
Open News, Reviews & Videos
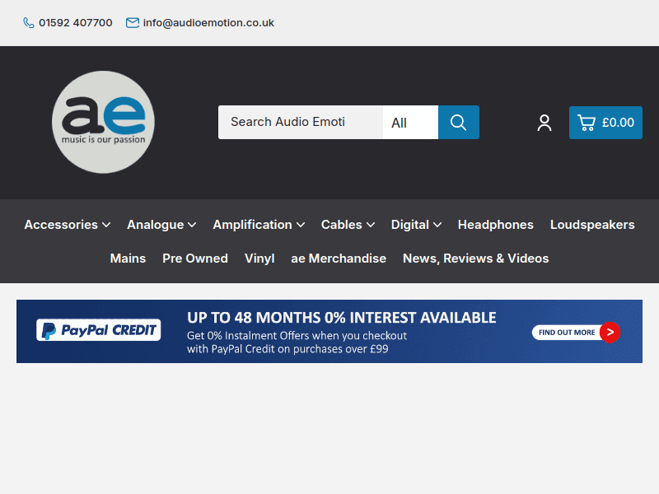tap(475, 259)
